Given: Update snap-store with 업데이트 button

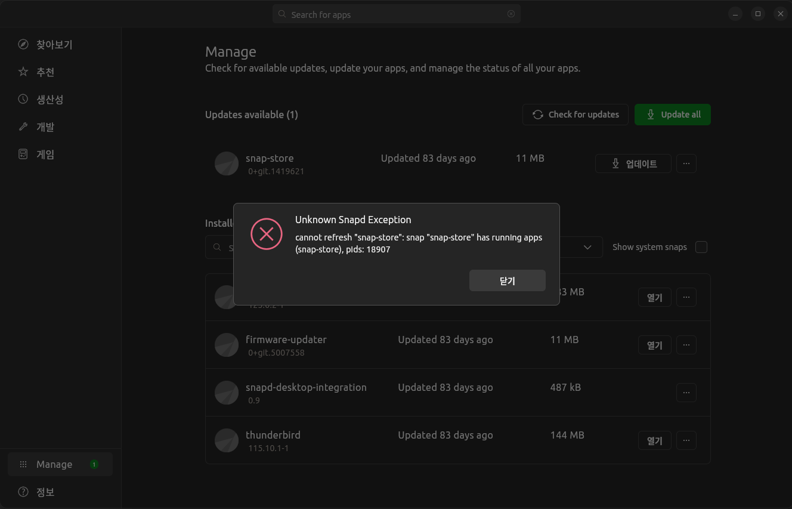Looking at the screenshot, I should pyautogui.click(x=633, y=164).
